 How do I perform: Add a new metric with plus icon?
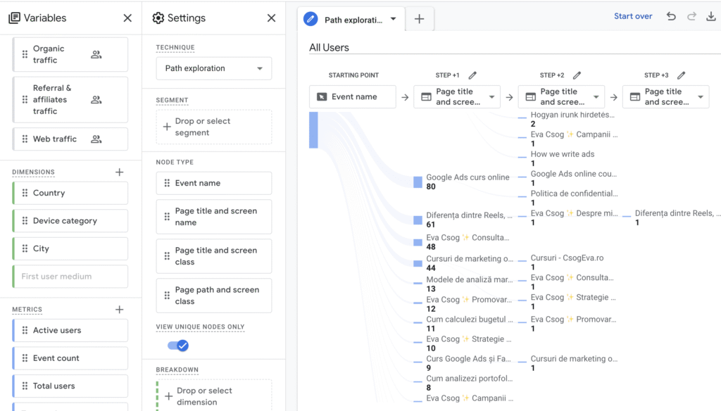[119, 310]
